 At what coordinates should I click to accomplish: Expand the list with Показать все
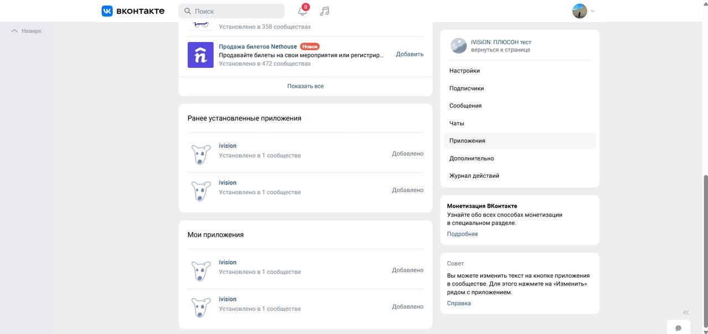[x=305, y=86]
